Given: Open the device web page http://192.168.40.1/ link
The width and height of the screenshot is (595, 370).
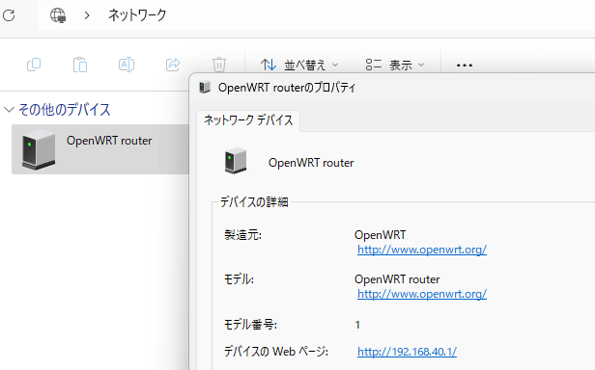Looking at the screenshot, I should click(408, 352).
